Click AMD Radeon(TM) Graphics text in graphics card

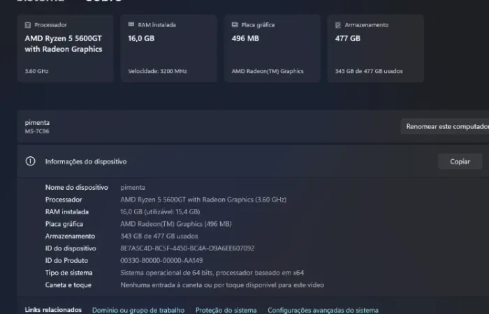[x=268, y=71]
